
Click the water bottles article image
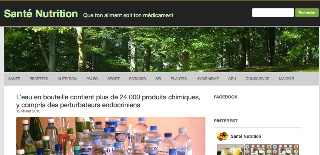(x=111, y=136)
